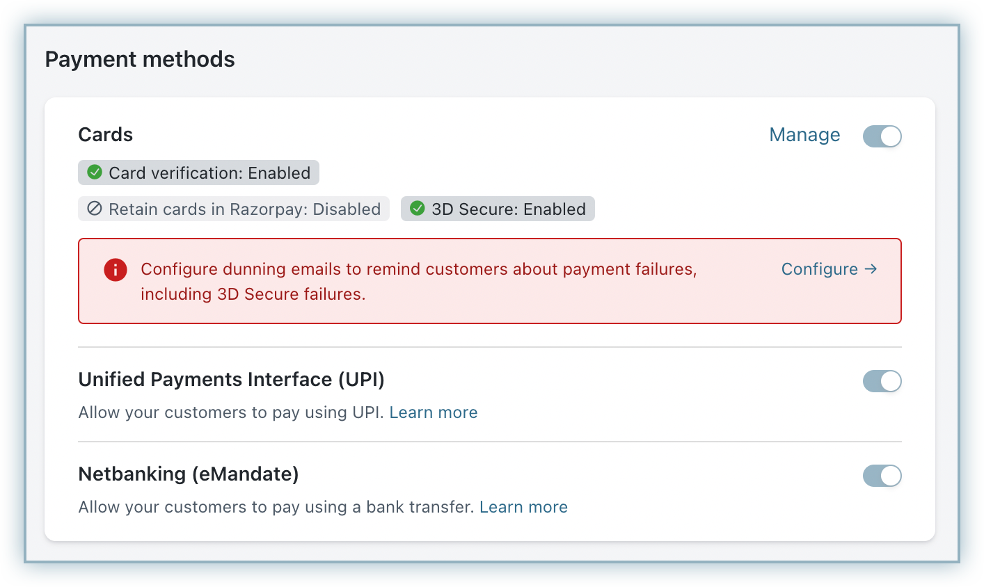Switch off the Netbanking (eMandate) toggle
The image size is (984, 587).
coord(882,476)
